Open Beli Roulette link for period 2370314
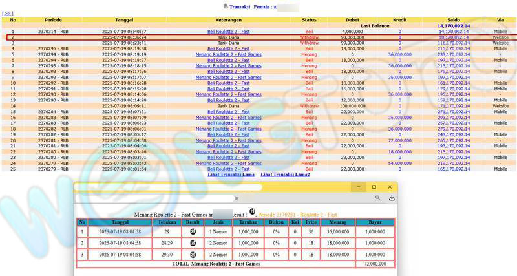The height and width of the screenshot is (276, 517). pos(229,31)
